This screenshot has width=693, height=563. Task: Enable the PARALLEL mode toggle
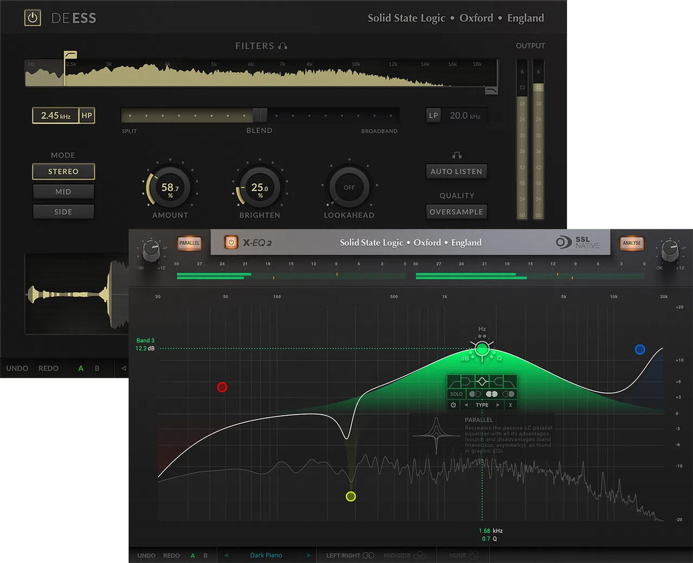pos(190,243)
